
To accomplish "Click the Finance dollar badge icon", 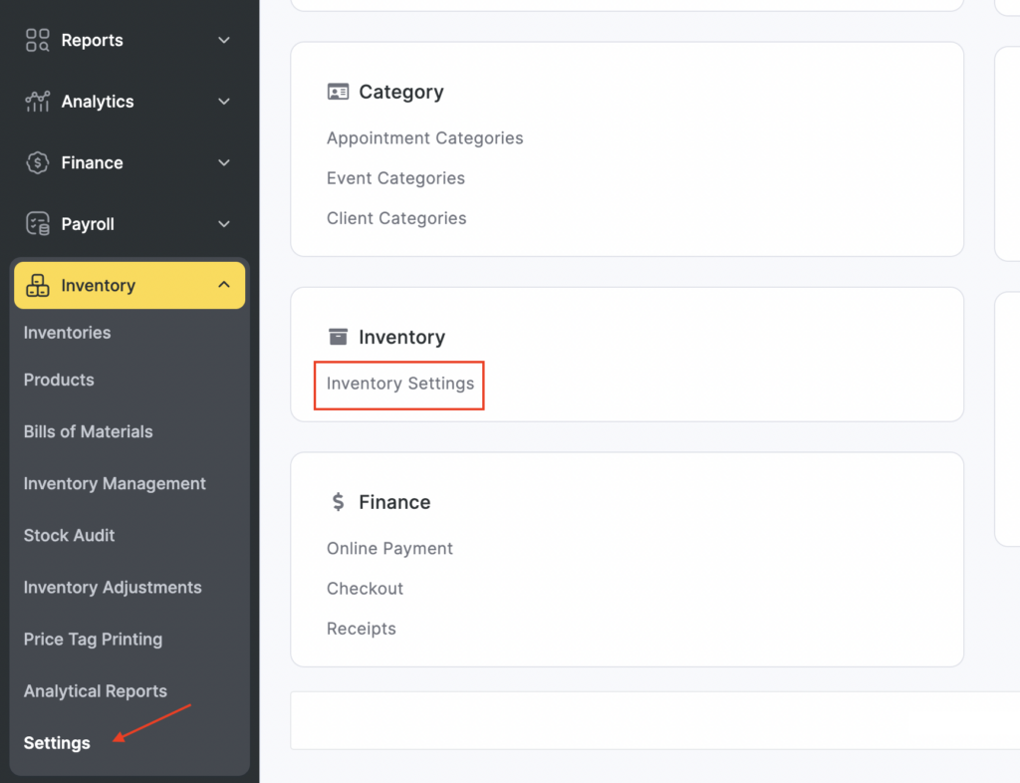I will [x=37, y=162].
